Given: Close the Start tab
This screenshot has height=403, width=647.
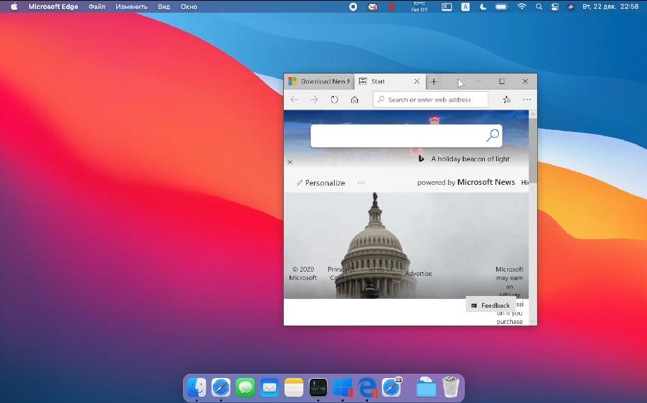Looking at the screenshot, I should pos(417,82).
